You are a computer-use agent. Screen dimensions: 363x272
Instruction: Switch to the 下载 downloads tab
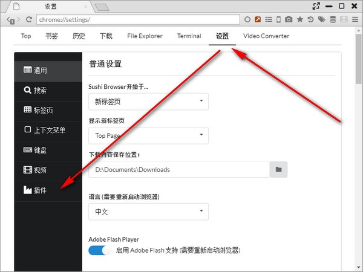(106, 36)
